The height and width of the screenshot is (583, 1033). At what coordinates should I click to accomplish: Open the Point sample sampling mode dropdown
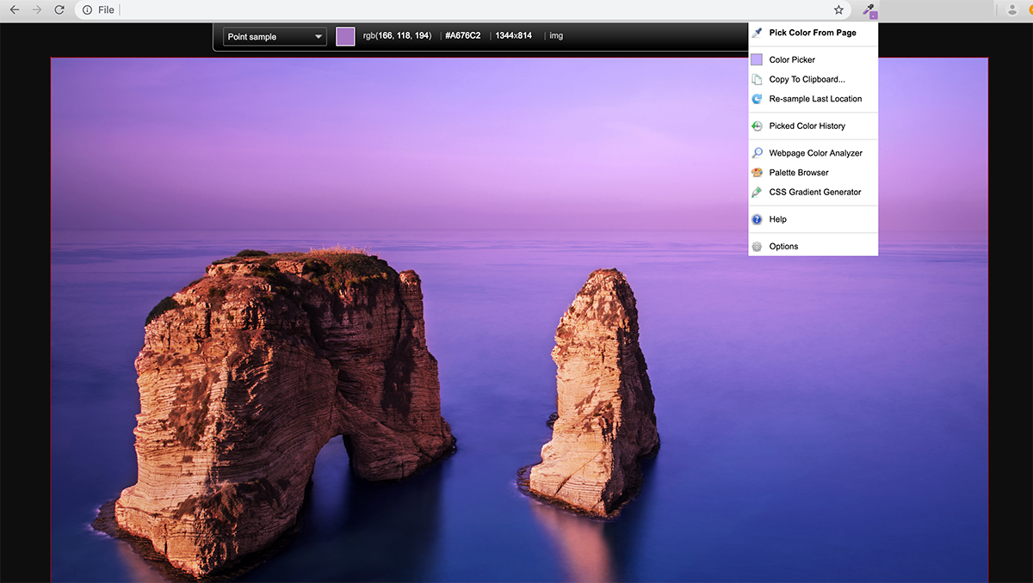click(x=274, y=36)
